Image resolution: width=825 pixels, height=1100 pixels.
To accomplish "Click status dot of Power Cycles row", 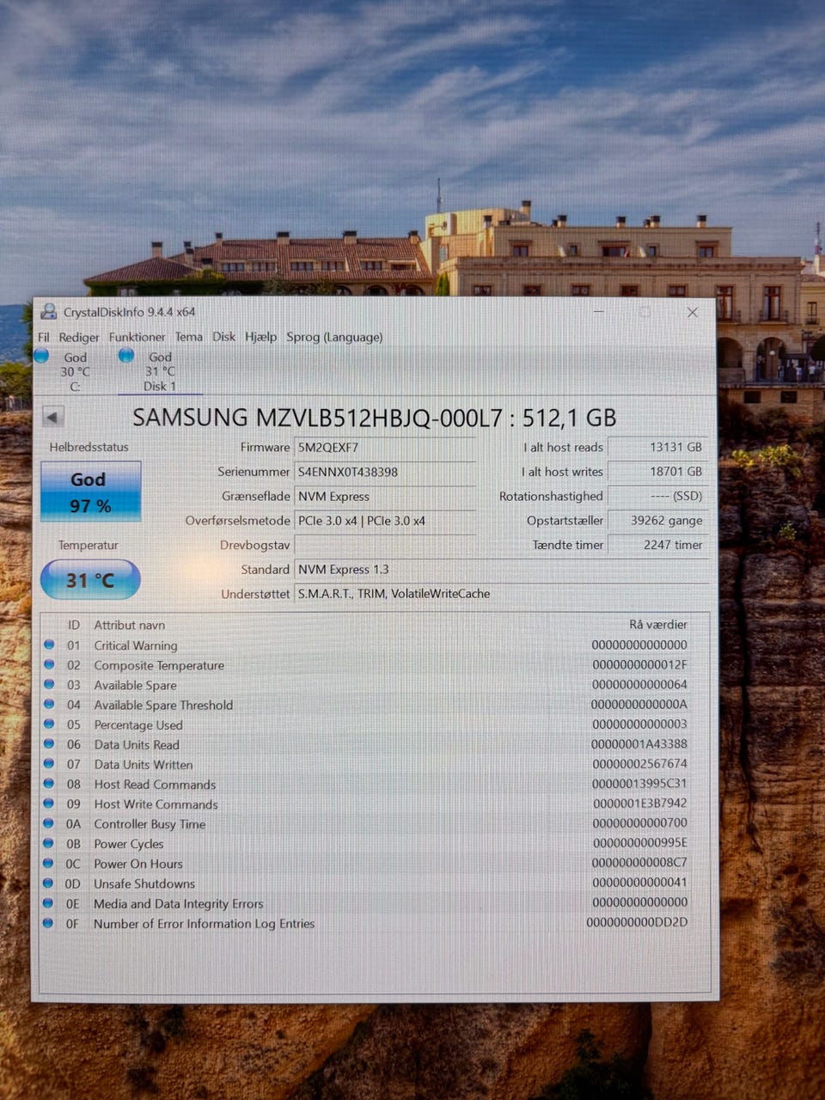I will (49, 843).
